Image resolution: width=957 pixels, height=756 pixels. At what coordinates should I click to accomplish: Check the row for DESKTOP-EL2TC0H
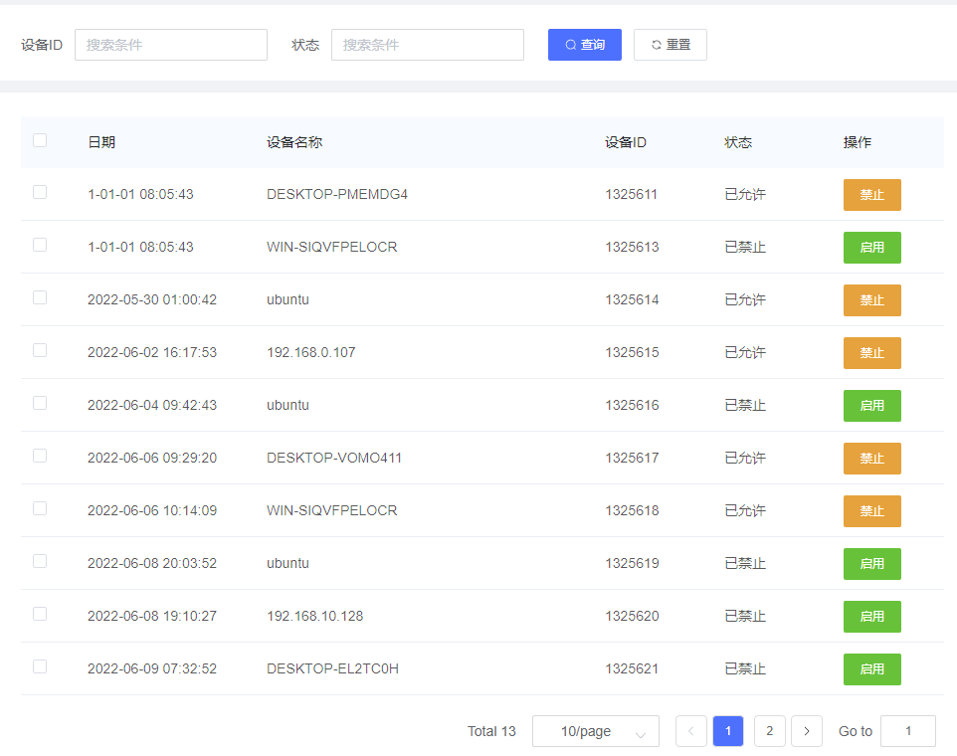tap(40, 666)
